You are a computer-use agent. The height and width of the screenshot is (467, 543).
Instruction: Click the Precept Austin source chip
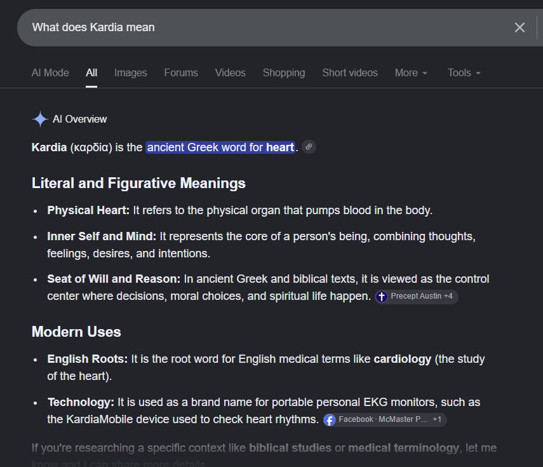point(417,297)
